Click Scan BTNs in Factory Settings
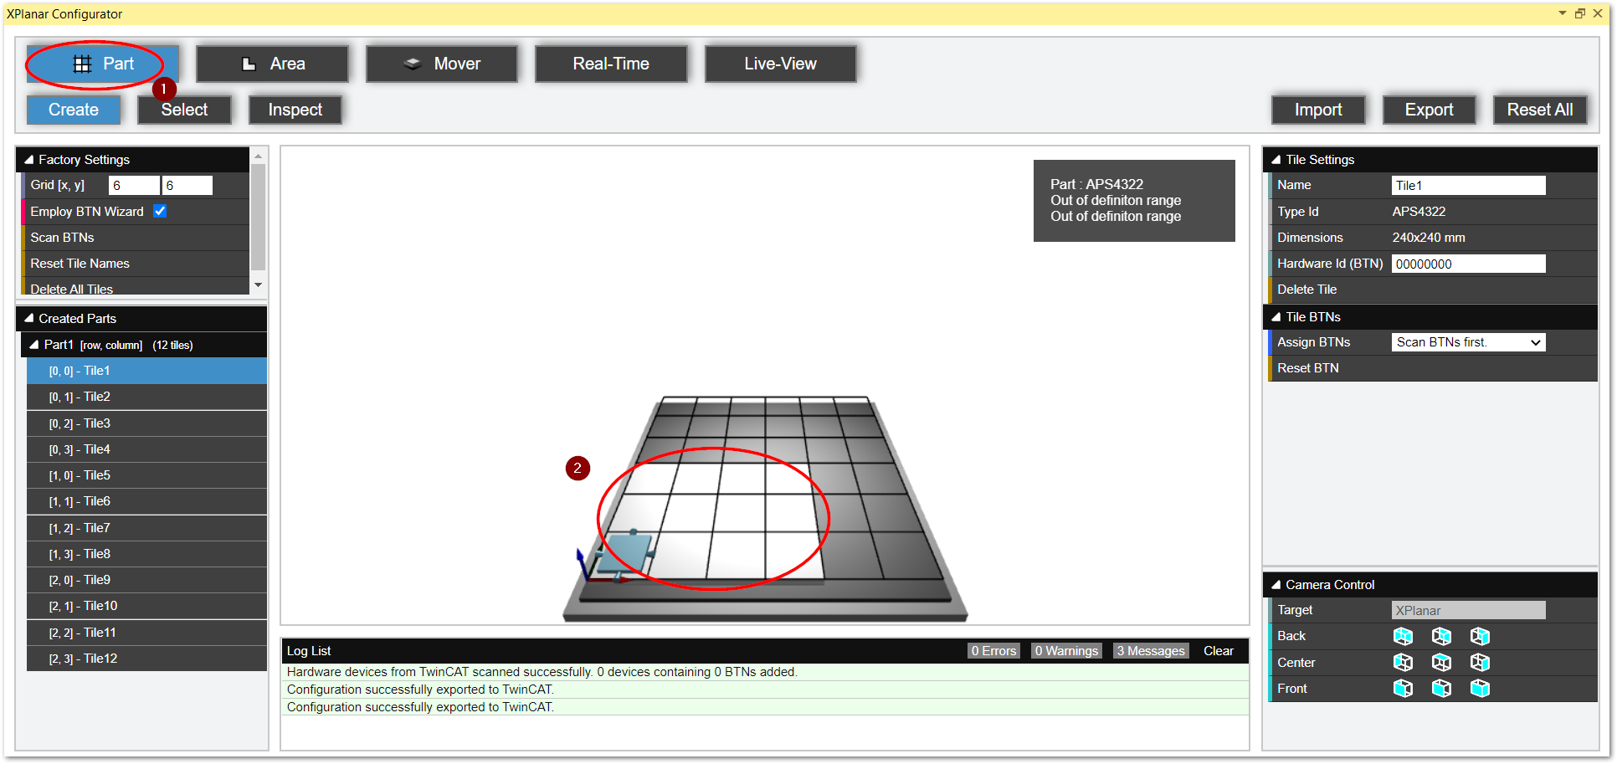The height and width of the screenshot is (764, 1617). [136, 238]
